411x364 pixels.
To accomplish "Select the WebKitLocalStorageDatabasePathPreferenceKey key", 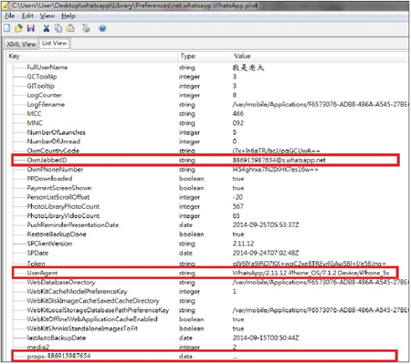I will pos(98,310).
